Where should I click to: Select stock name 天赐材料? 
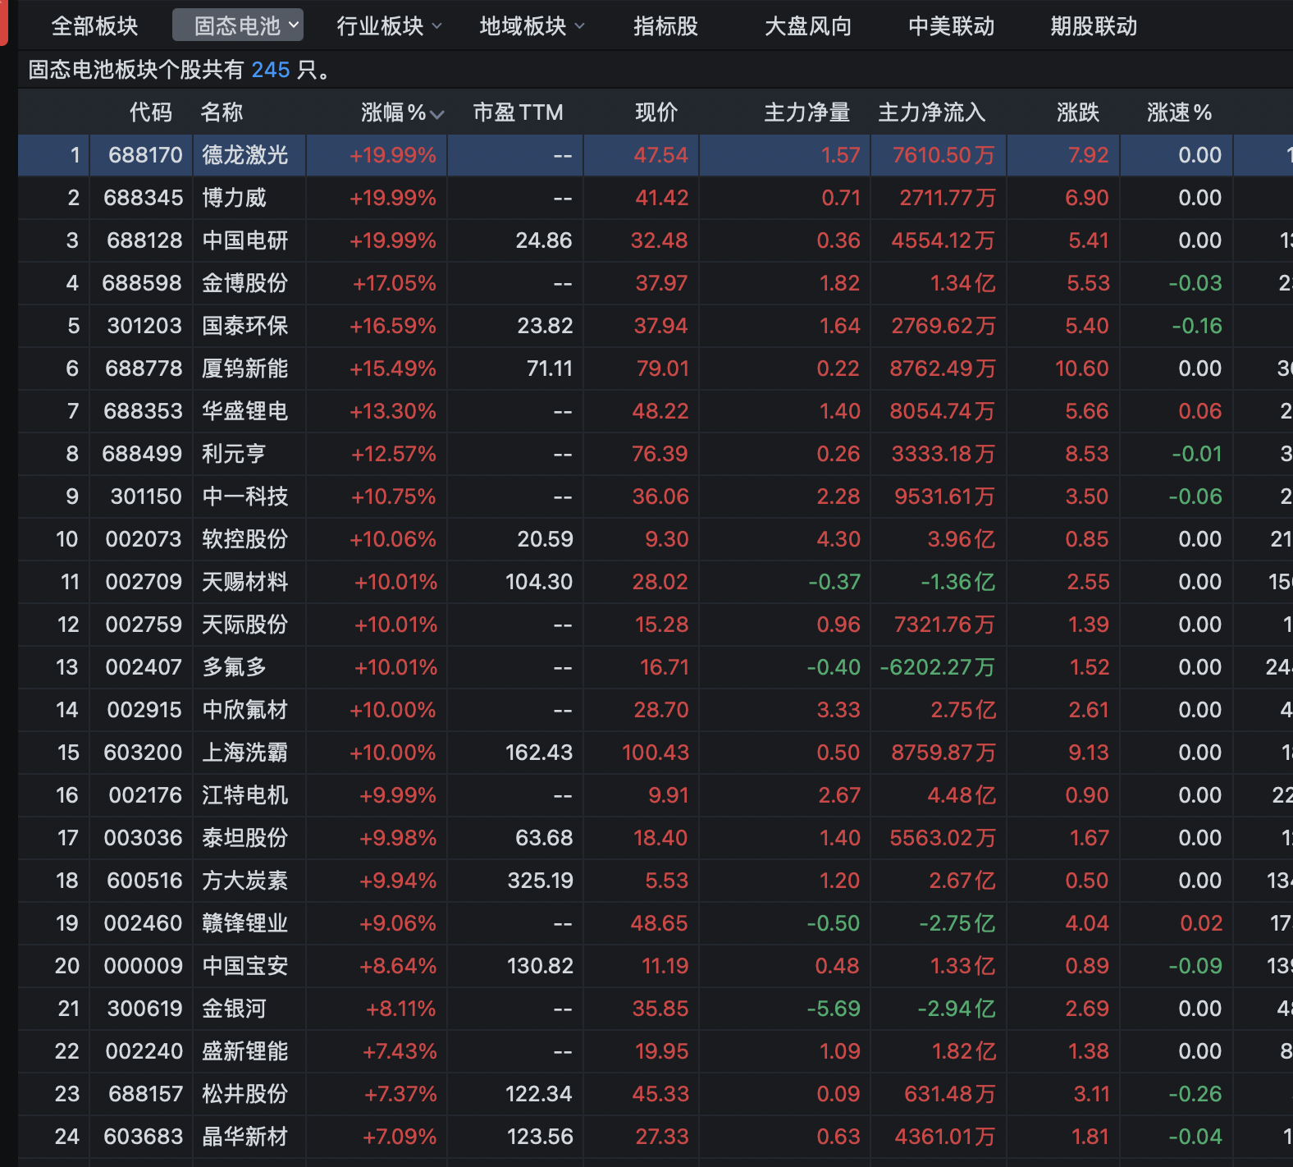[245, 582]
